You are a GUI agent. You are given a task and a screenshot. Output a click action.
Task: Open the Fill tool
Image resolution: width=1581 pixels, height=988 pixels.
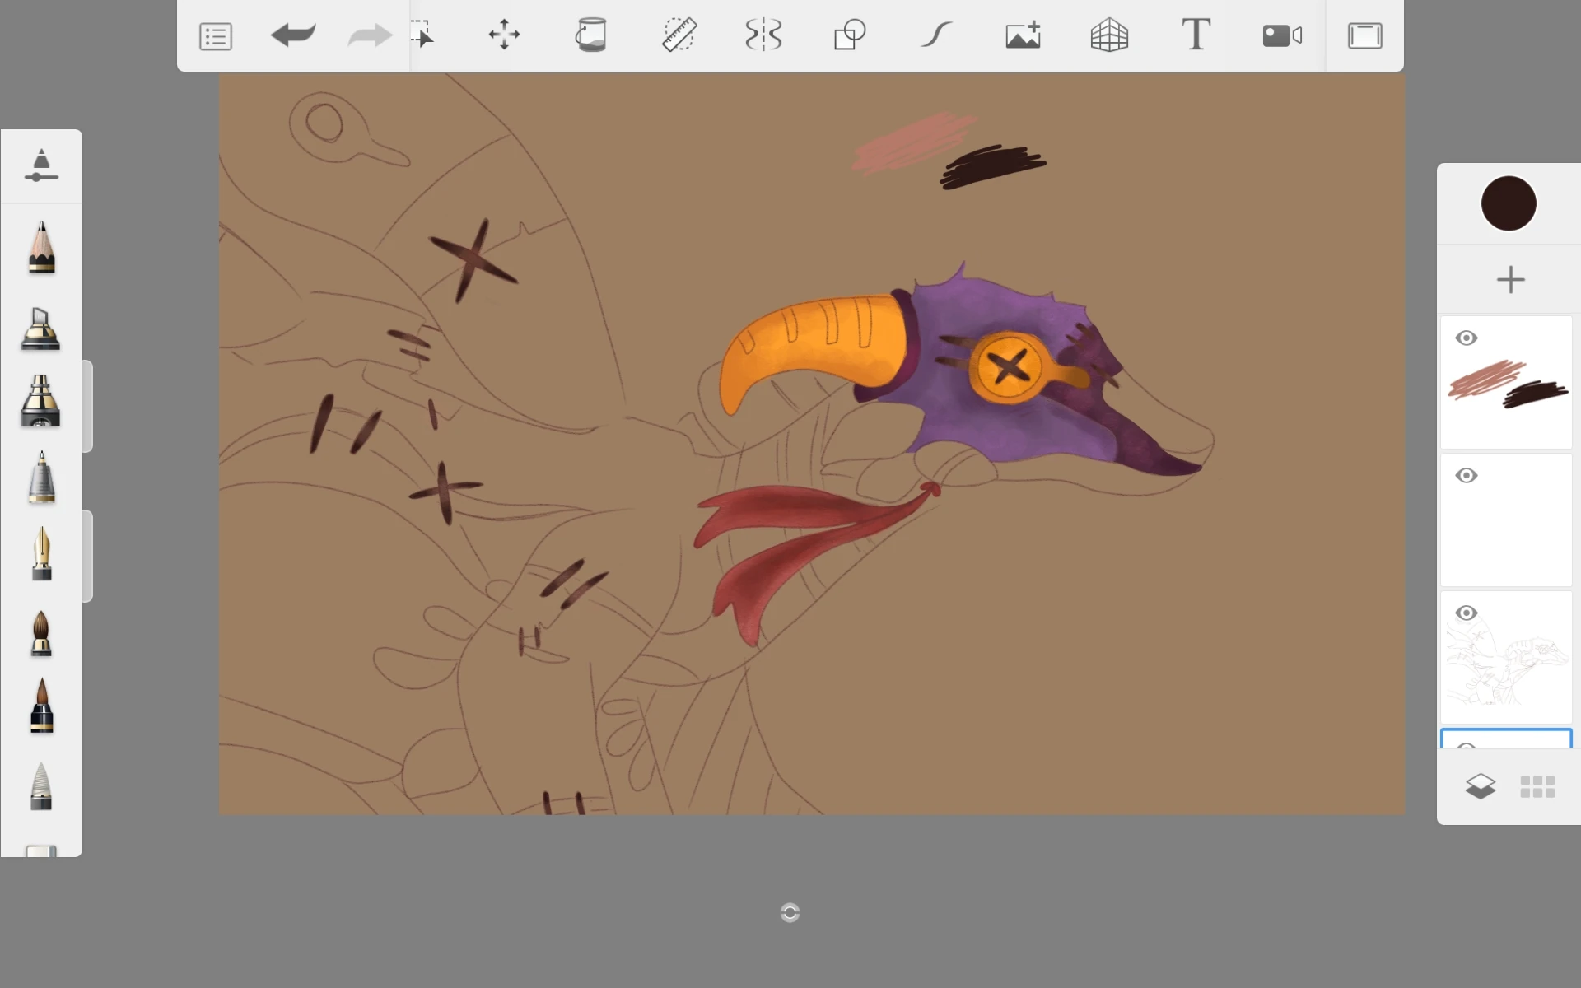[592, 35]
